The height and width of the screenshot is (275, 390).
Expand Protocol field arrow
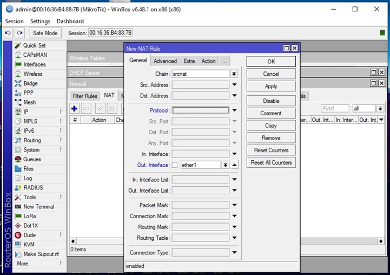point(234,110)
